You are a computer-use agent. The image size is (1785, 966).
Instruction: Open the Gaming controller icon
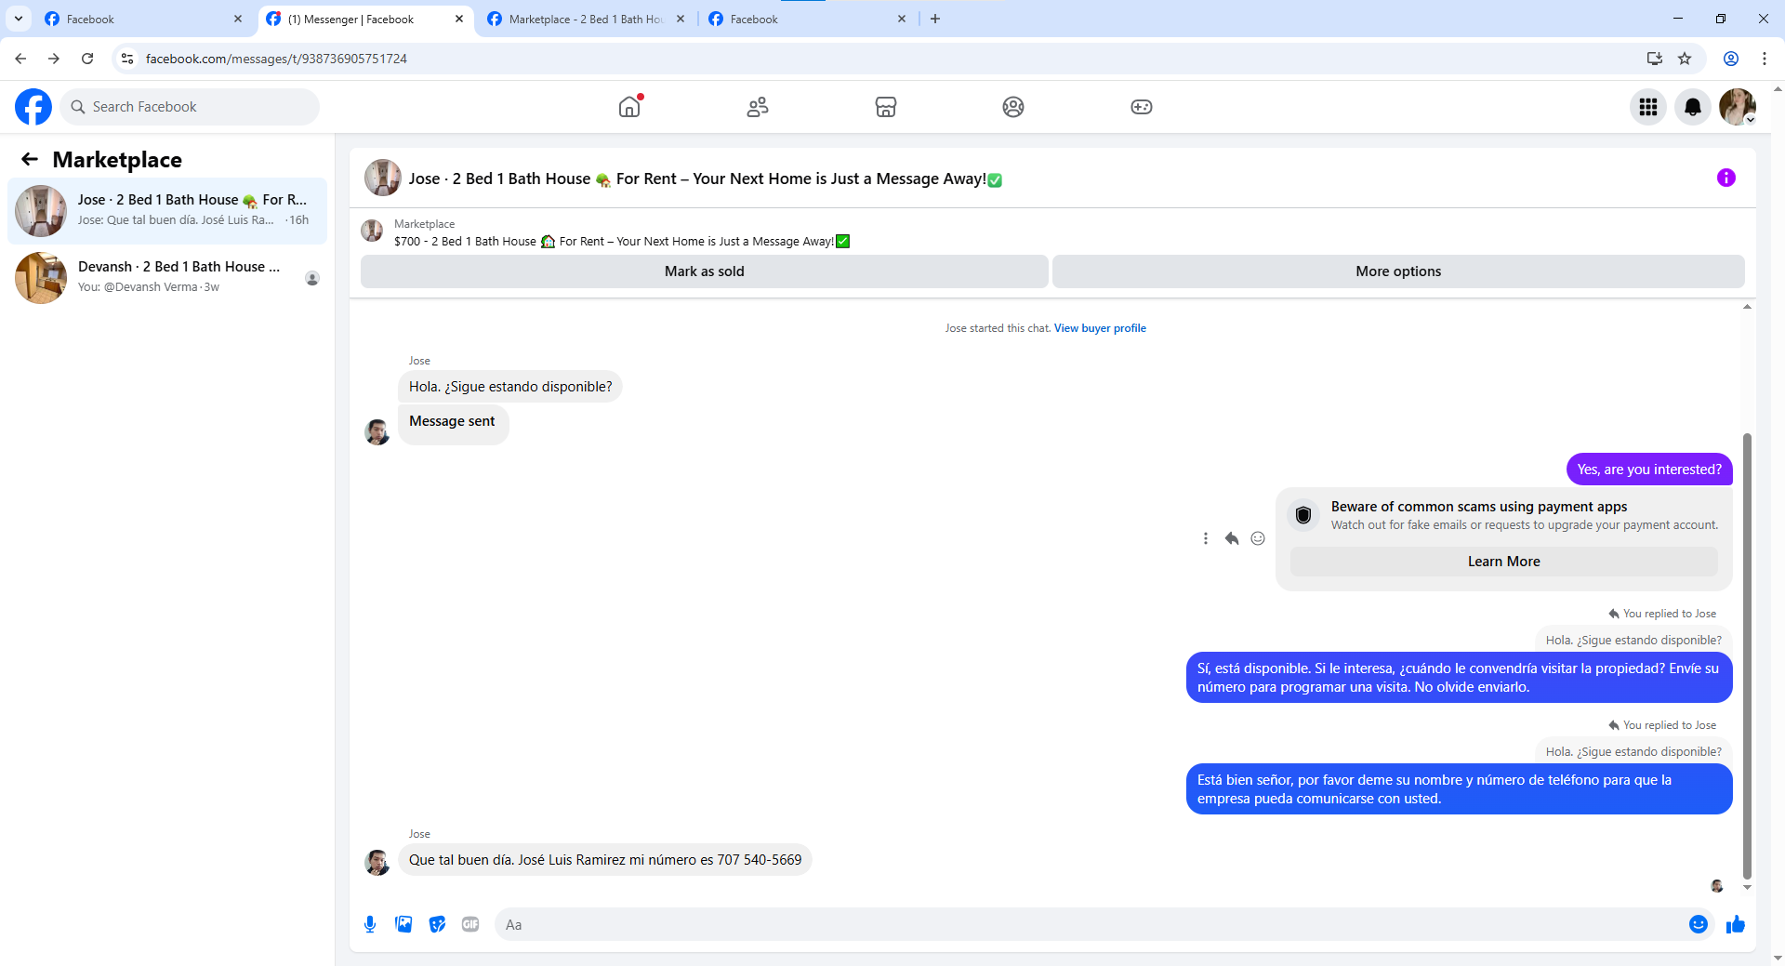tap(1142, 107)
